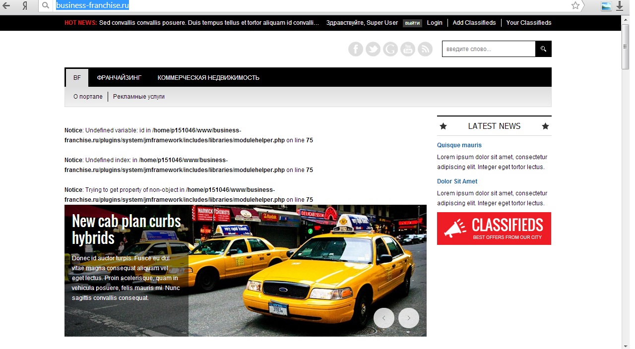Open the ФРАНЧАЙЗИНГ menu item
The height and width of the screenshot is (349, 635).
pyautogui.click(x=119, y=78)
